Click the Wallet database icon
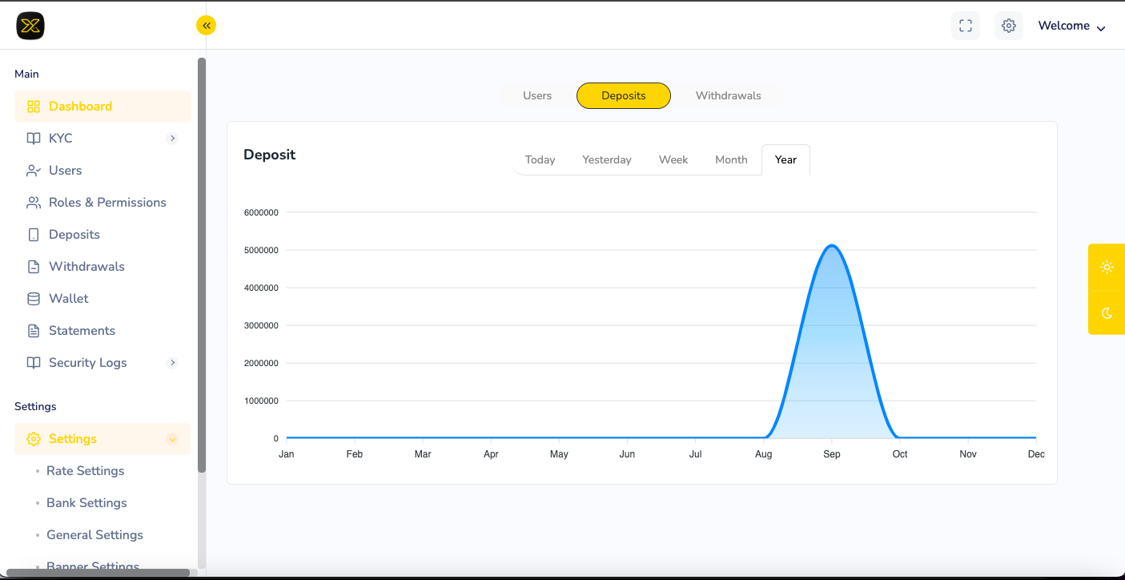The image size is (1125, 580). [x=34, y=299]
